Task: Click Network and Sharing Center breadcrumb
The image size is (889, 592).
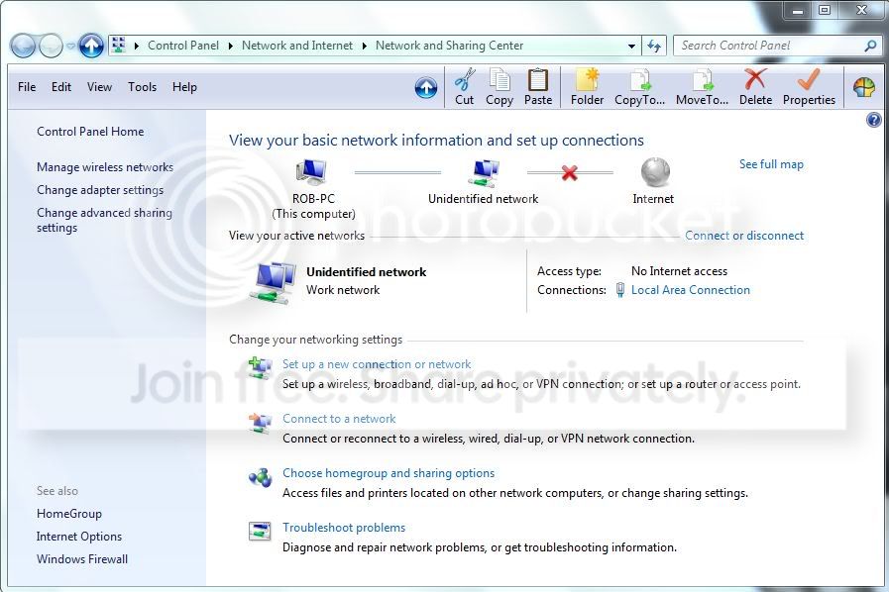Action: pyautogui.click(x=449, y=46)
